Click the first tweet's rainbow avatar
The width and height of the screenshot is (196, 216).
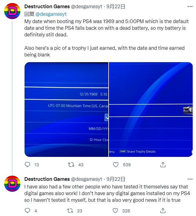point(12,12)
